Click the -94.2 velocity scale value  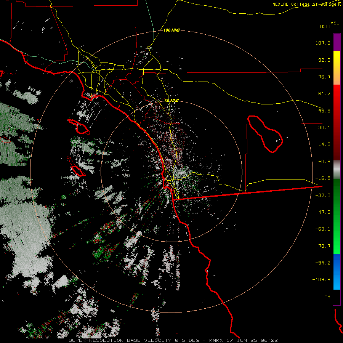323,263
